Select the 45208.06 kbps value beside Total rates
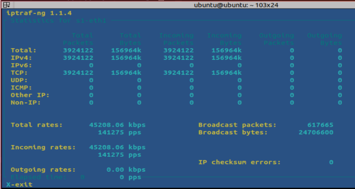Viewport: 355px width, 189px height. point(117,125)
